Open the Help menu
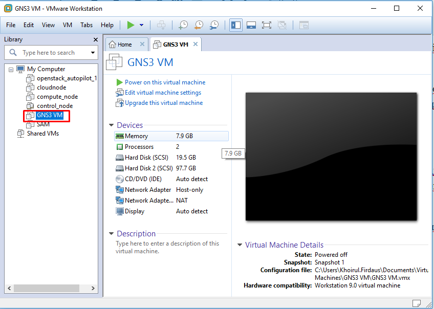Image resolution: width=434 pixels, height=309 pixels. click(107, 25)
